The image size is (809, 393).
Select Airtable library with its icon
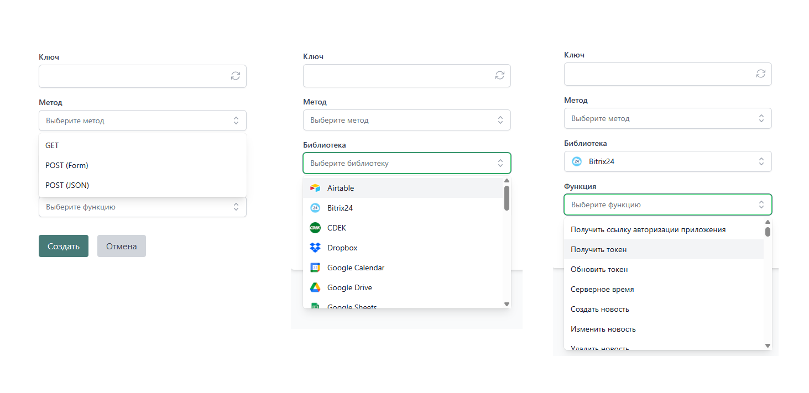point(403,188)
